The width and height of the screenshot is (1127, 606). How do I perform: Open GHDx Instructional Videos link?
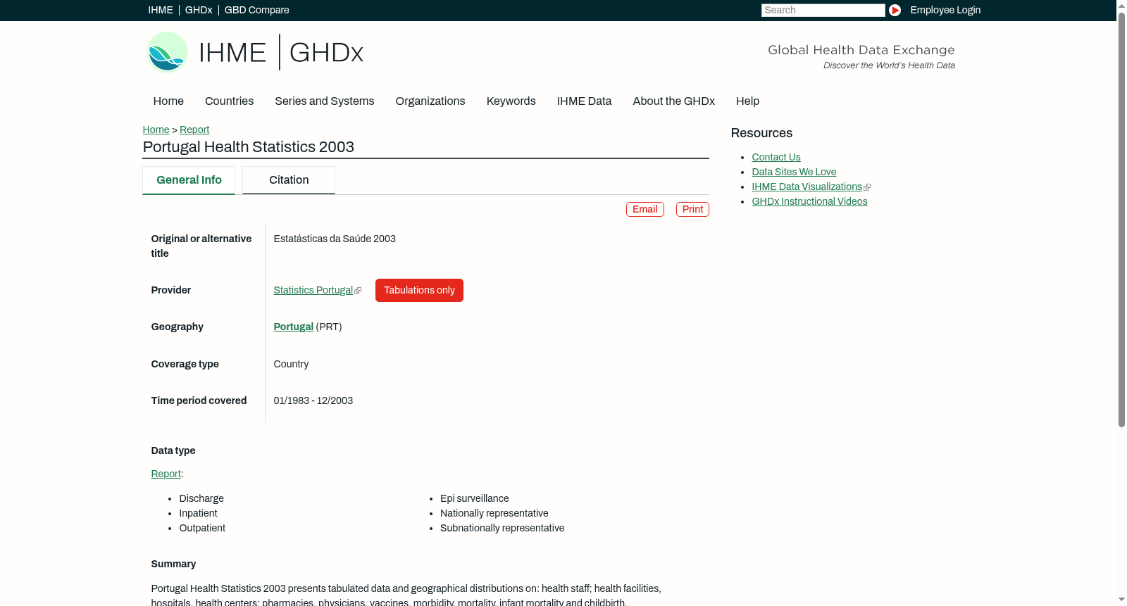pyautogui.click(x=809, y=201)
